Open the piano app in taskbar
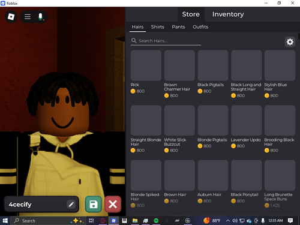The image size is (300, 225). click(124, 221)
